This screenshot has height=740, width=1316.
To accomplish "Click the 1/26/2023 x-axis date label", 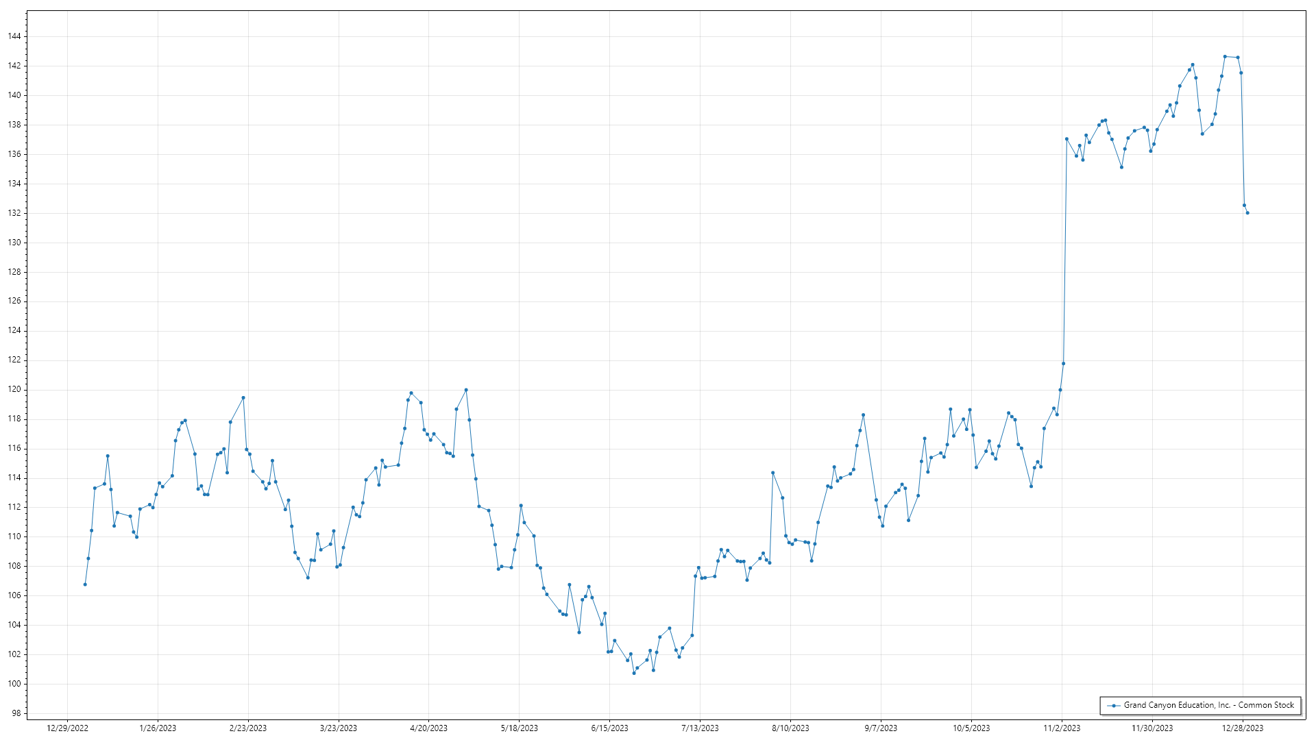I will tap(158, 728).
